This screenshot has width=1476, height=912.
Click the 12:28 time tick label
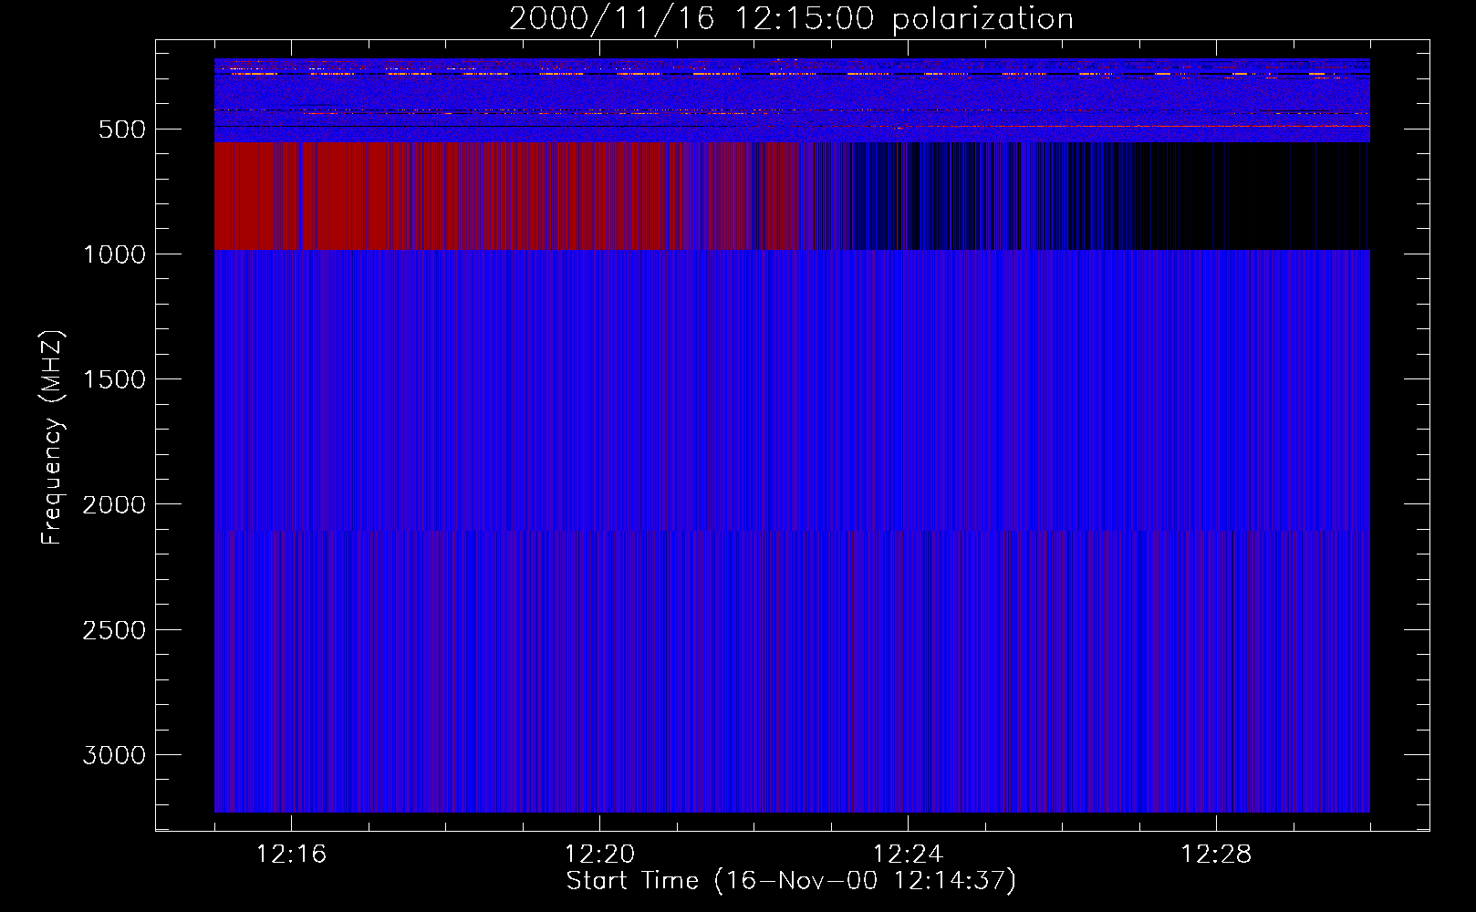[x=1216, y=855]
